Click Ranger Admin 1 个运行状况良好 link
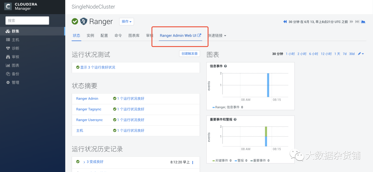 (x=131, y=99)
